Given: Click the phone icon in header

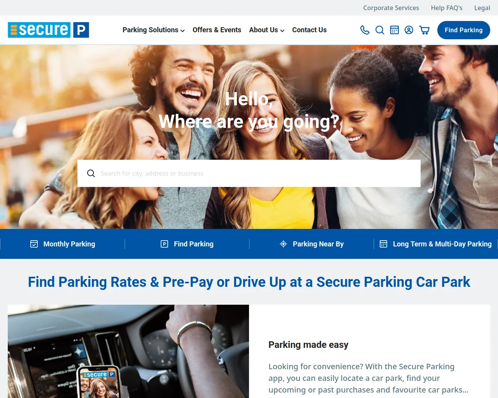Looking at the screenshot, I should click(365, 30).
